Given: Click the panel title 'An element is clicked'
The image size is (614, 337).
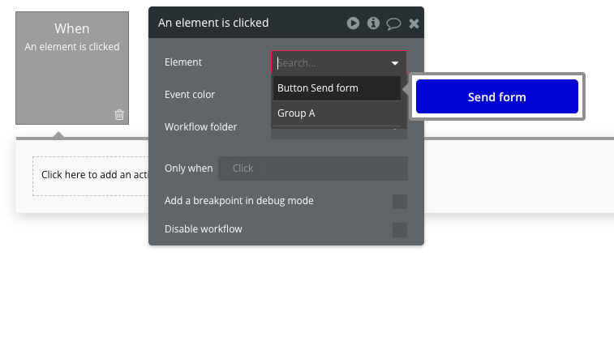Looking at the screenshot, I should click(x=213, y=23).
